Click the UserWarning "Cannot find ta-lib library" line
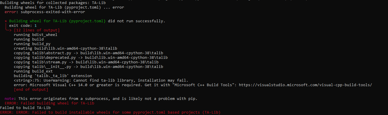 tap(101, 80)
